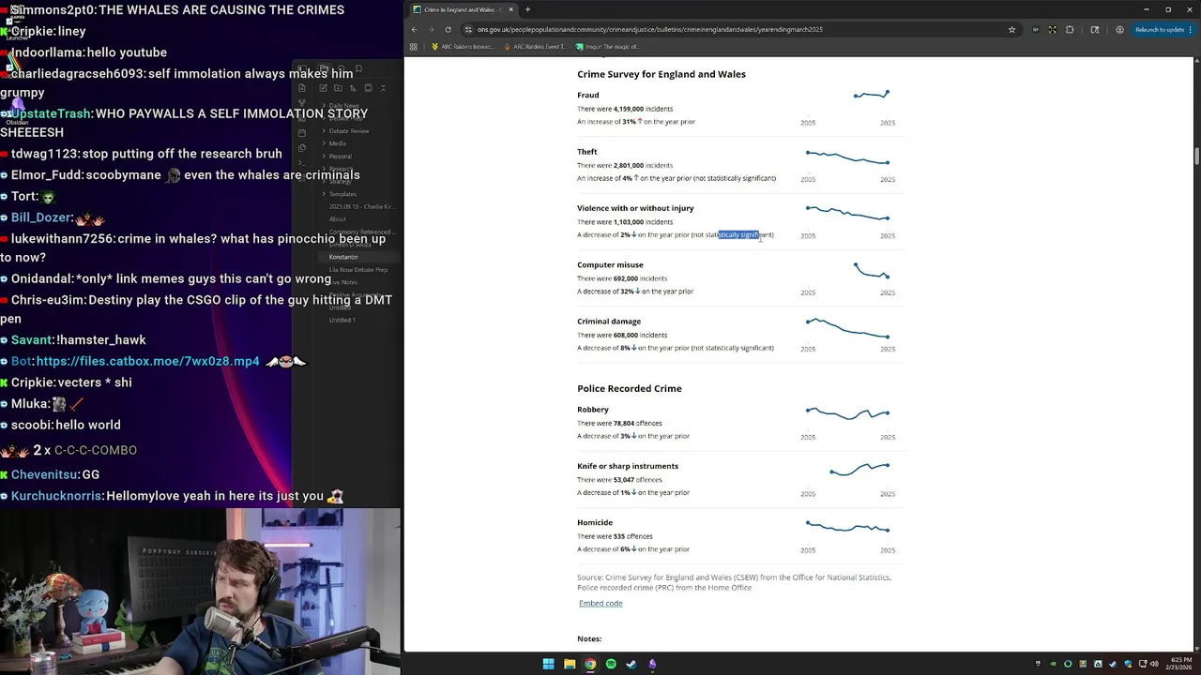This screenshot has height=675, width=1201.
Task: Open File Explorer from the taskbar
Action: [x=570, y=664]
